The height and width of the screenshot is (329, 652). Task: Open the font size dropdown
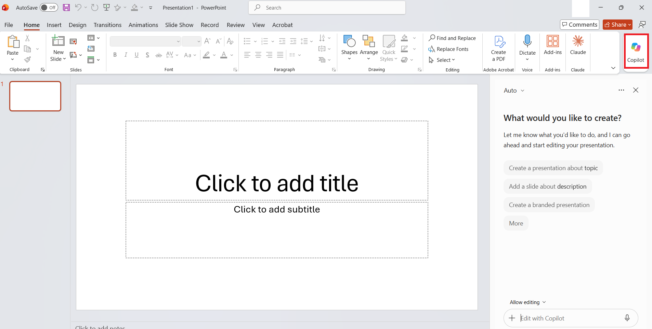[x=199, y=41]
